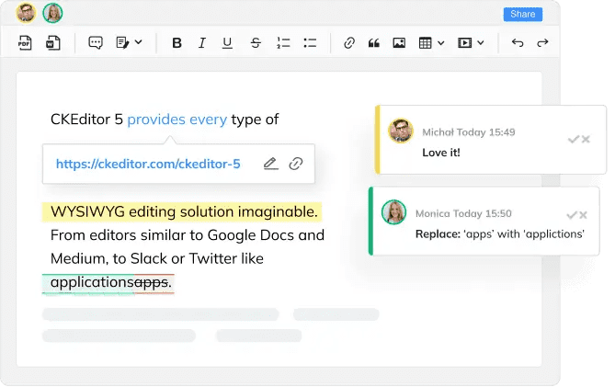Image resolution: width=615 pixels, height=387 pixels.
Task: Accept Monica's suggestion with checkmark
Action: 572,215
